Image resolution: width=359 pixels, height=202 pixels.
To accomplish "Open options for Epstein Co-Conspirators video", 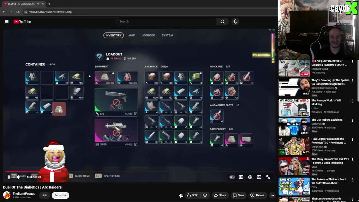I will point(352,81).
